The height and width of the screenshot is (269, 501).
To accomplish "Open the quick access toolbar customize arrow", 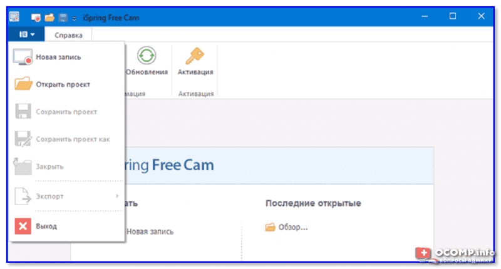I will point(74,18).
